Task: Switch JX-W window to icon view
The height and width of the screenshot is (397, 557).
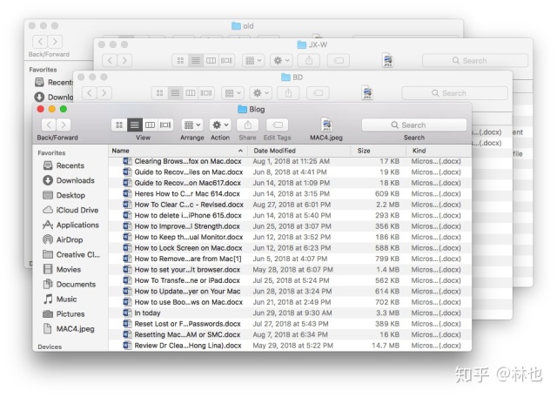Action: point(180,60)
